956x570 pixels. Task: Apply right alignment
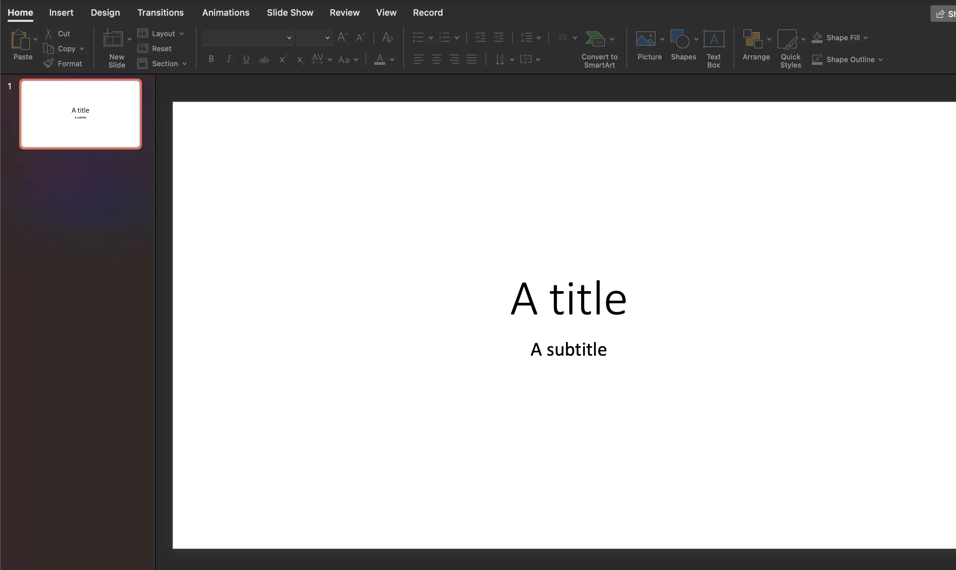pos(454,59)
